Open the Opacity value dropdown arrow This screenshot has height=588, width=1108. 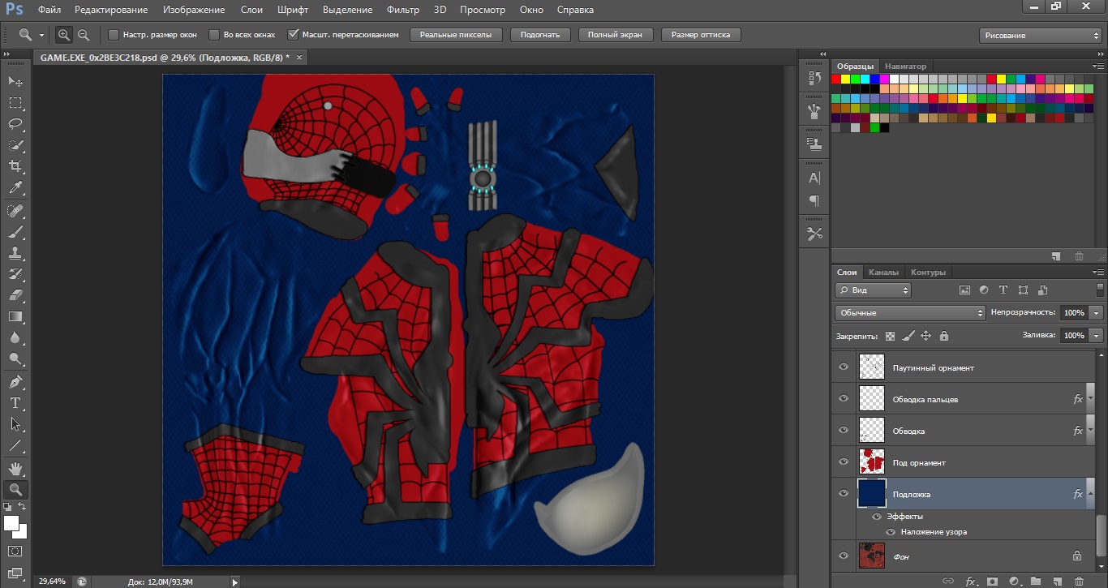1097,312
